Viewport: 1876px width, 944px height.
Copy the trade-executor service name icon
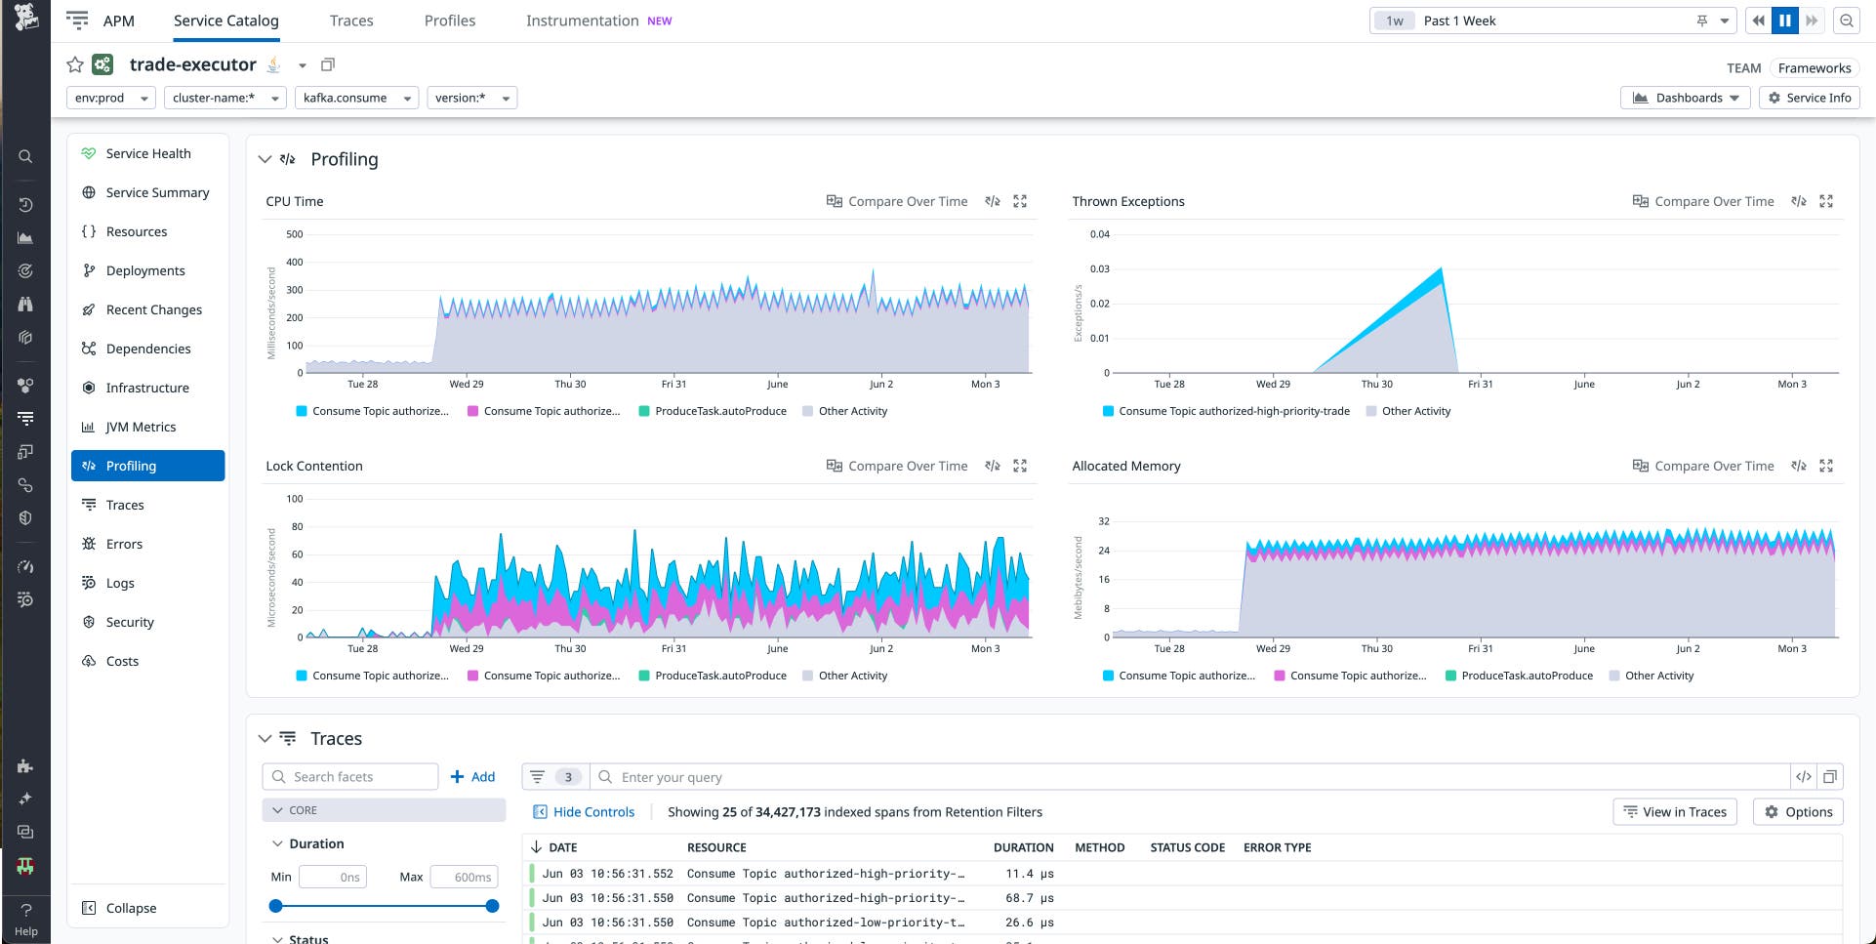[x=328, y=63]
